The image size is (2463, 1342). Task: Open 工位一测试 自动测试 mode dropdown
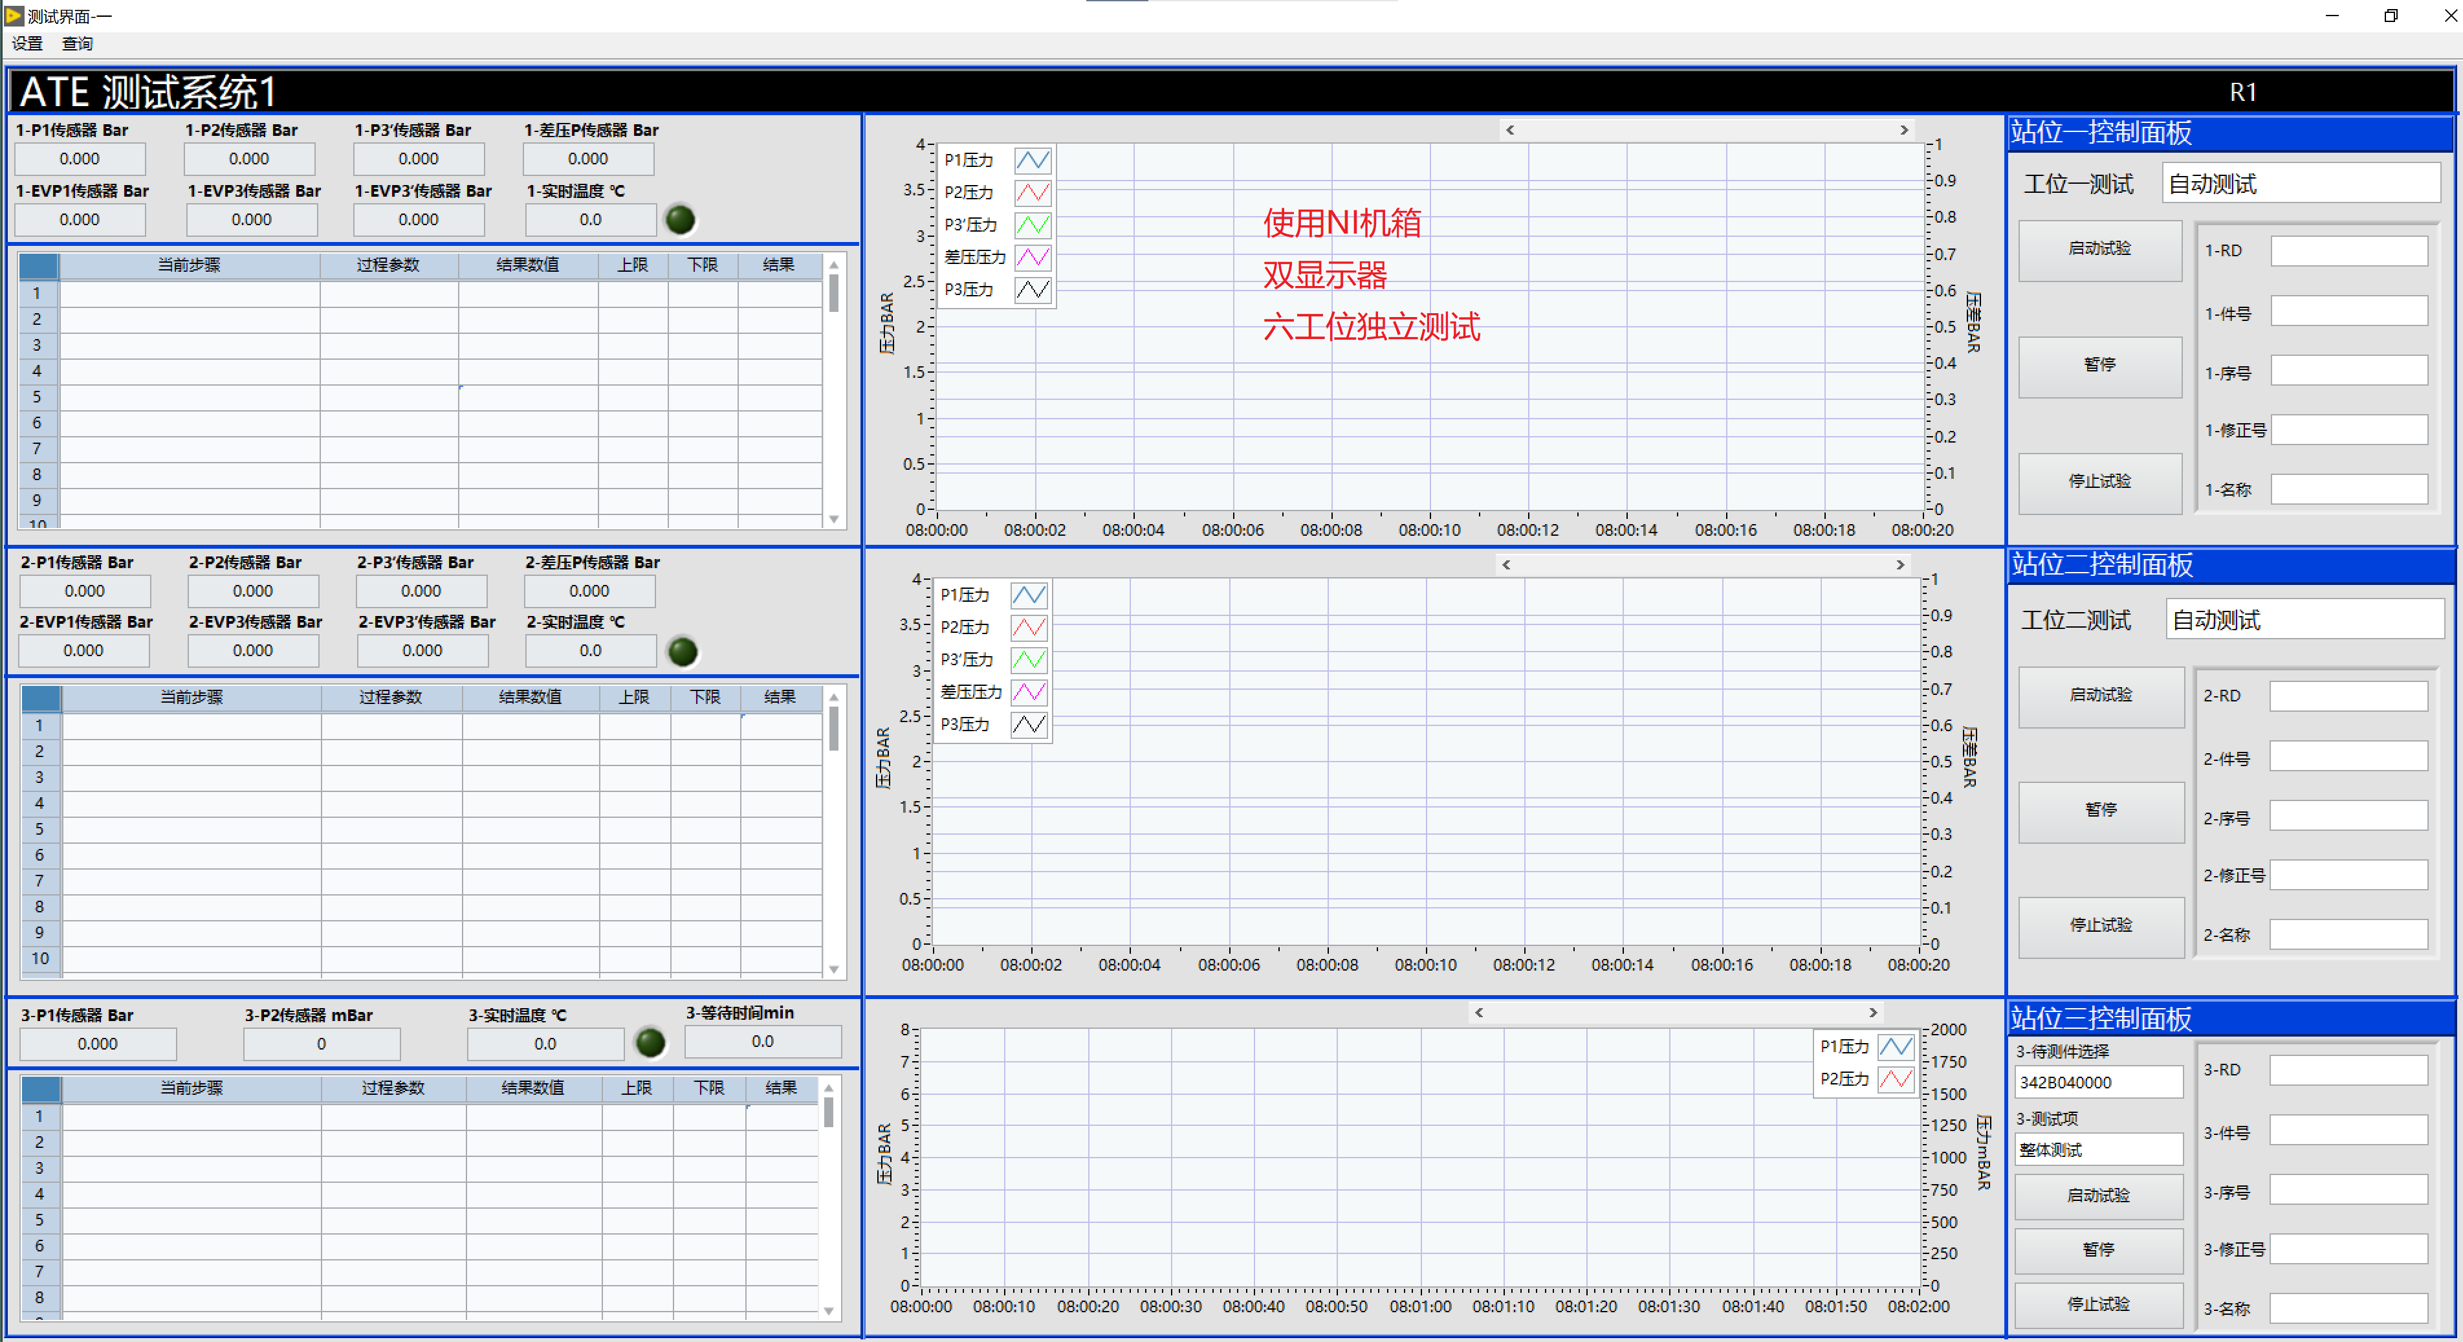(x=2301, y=184)
